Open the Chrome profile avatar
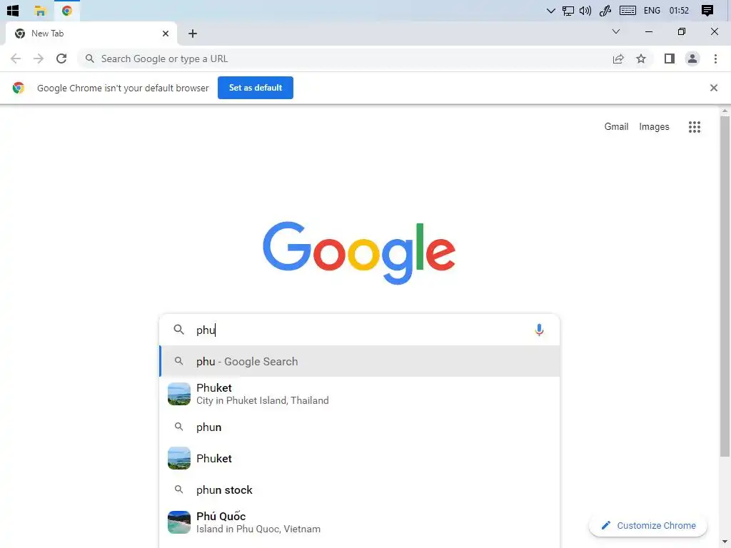 coord(692,59)
